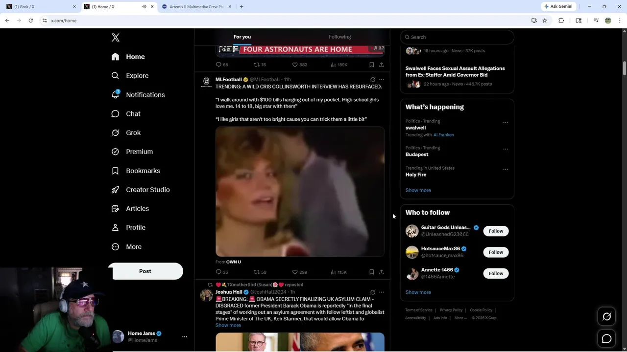The height and width of the screenshot is (352, 627).
Task: Bookmark the MLFootball post
Action: point(372,272)
